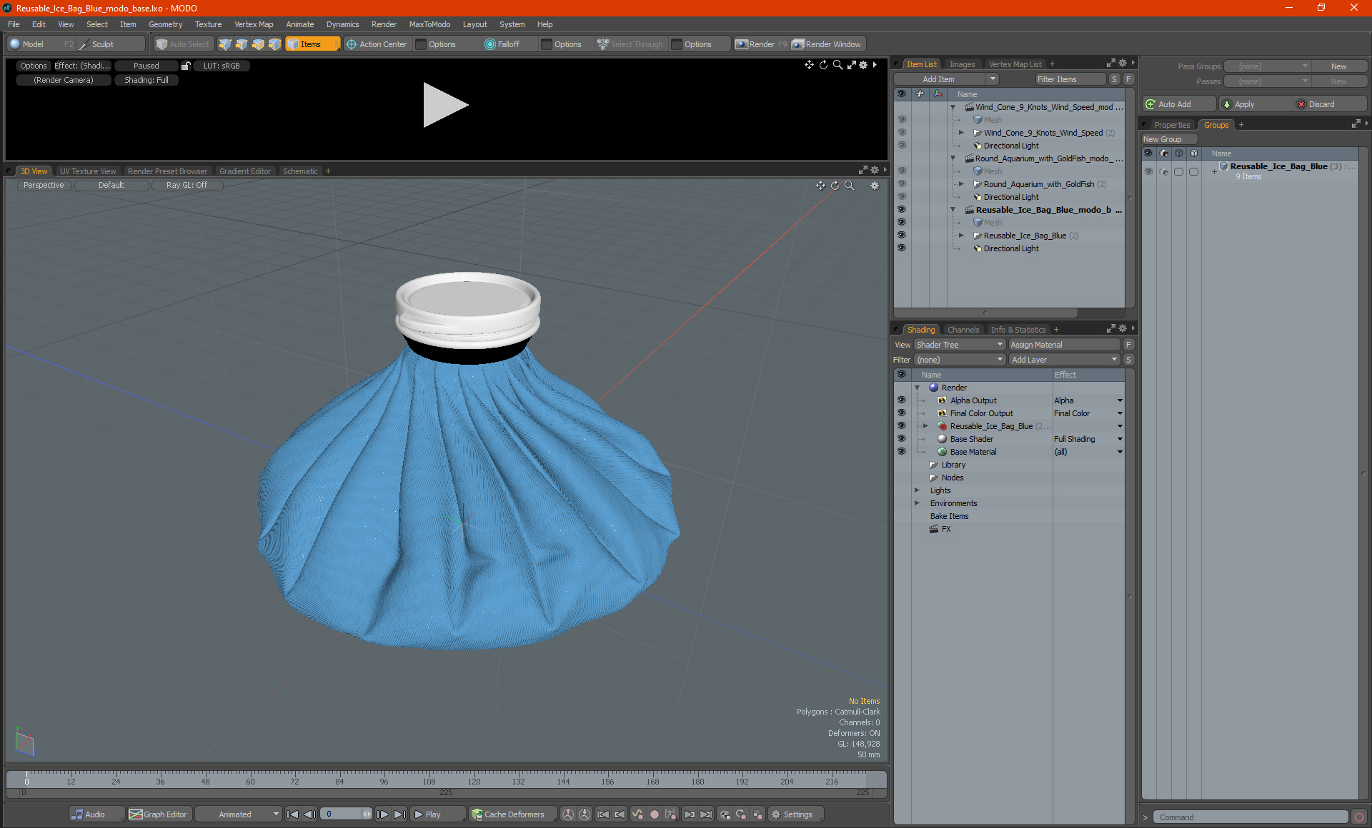Viewport: 1372px width, 828px height.
Task: Open the Pass Groups (none) dropdown
Action: pyautogui.click(x=1268, y=66)
